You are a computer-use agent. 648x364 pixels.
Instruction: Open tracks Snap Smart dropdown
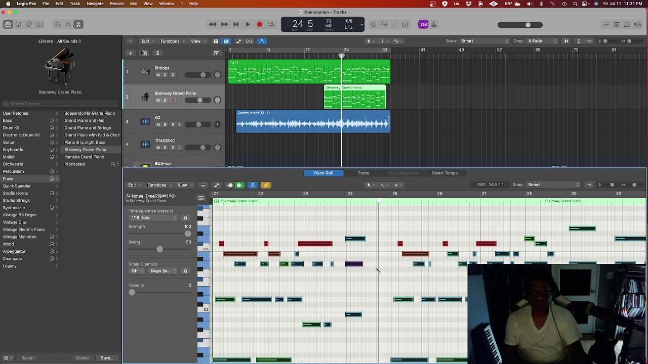[x=484, y=41]
